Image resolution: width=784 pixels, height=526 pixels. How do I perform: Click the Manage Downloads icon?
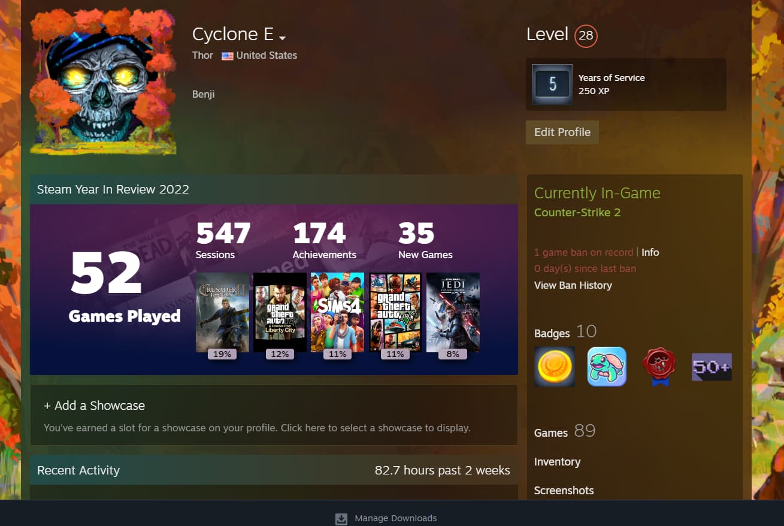[x=341, y=518]
